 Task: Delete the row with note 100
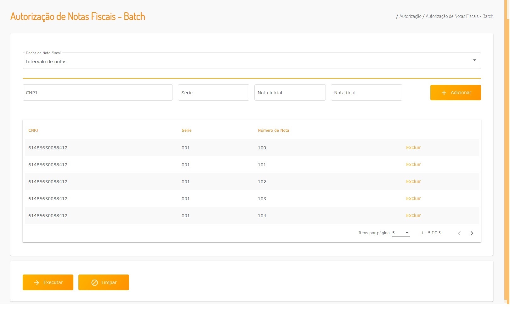(413, 147)
